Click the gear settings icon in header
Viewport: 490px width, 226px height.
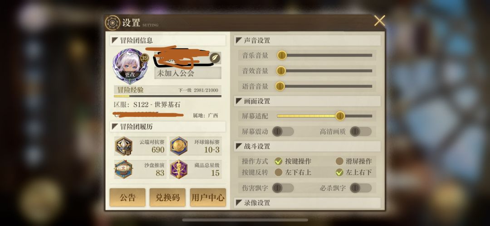click(x=113, y=23)
